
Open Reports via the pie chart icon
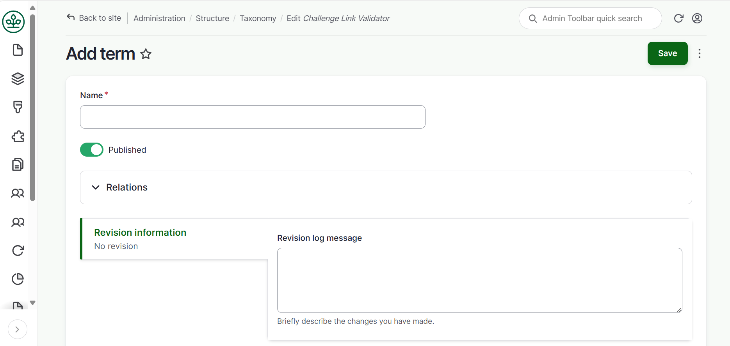click(18, 279)
